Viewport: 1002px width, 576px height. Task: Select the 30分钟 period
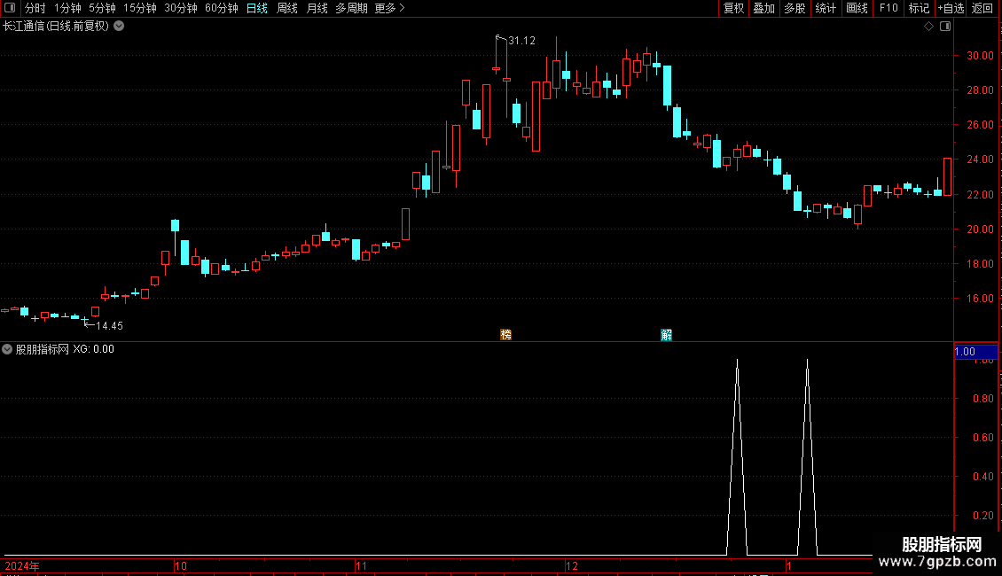pos(180,8)
